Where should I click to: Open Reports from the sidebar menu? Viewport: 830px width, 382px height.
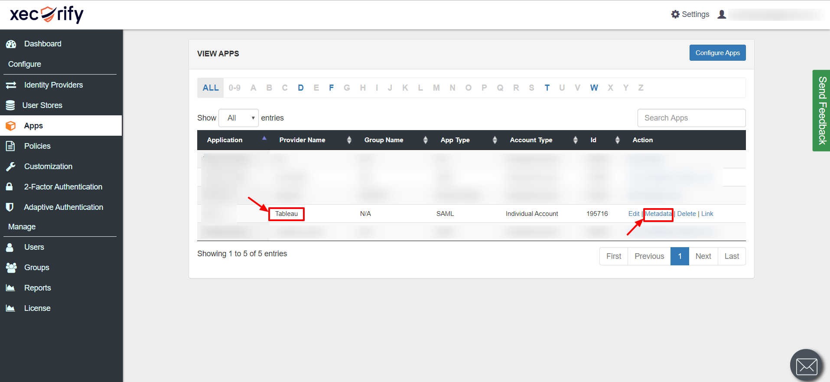[x=37, y=288]
